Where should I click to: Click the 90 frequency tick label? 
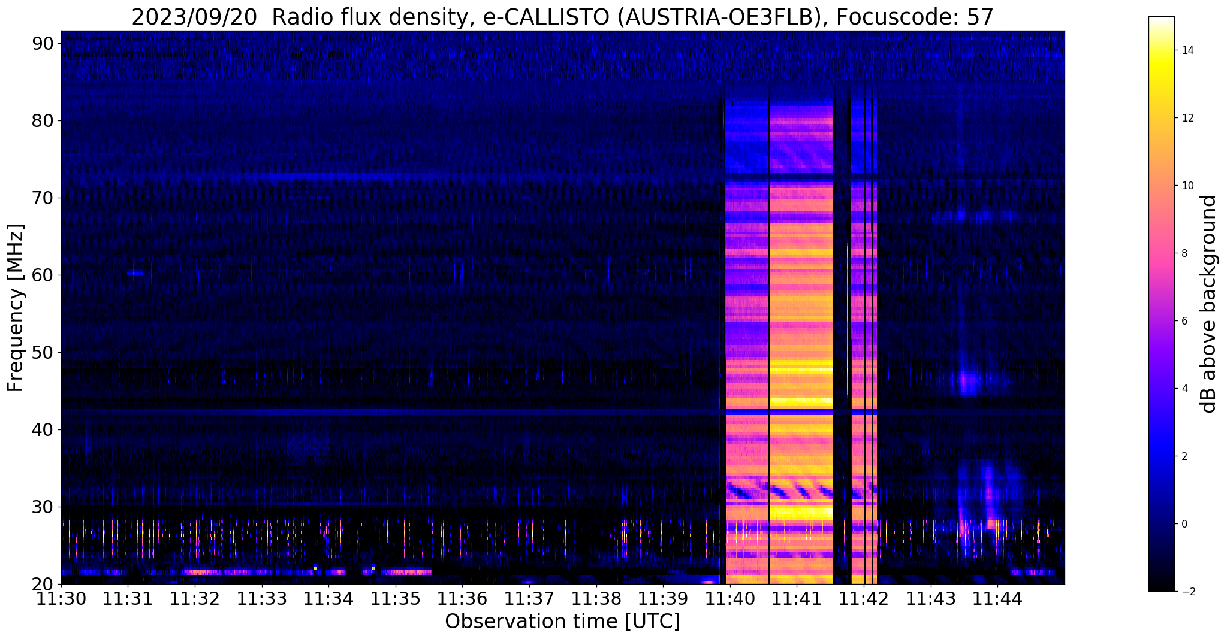tap(44, 44)
